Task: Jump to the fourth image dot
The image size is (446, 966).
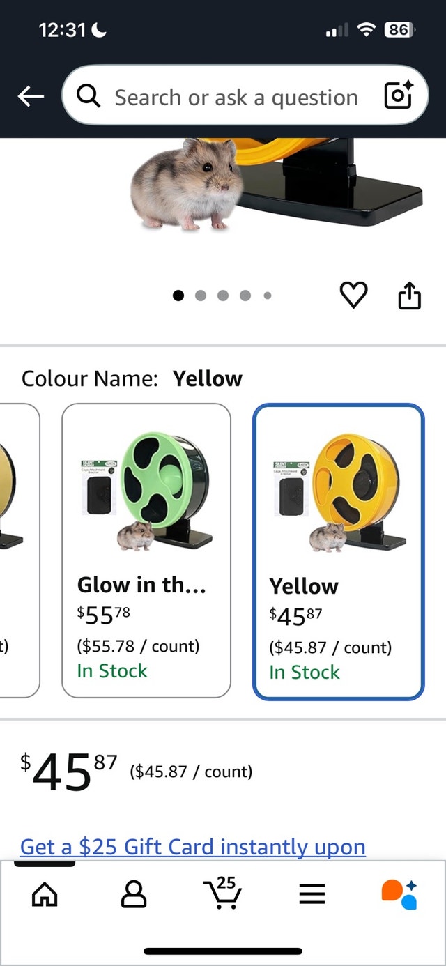Action: [245, 296]
